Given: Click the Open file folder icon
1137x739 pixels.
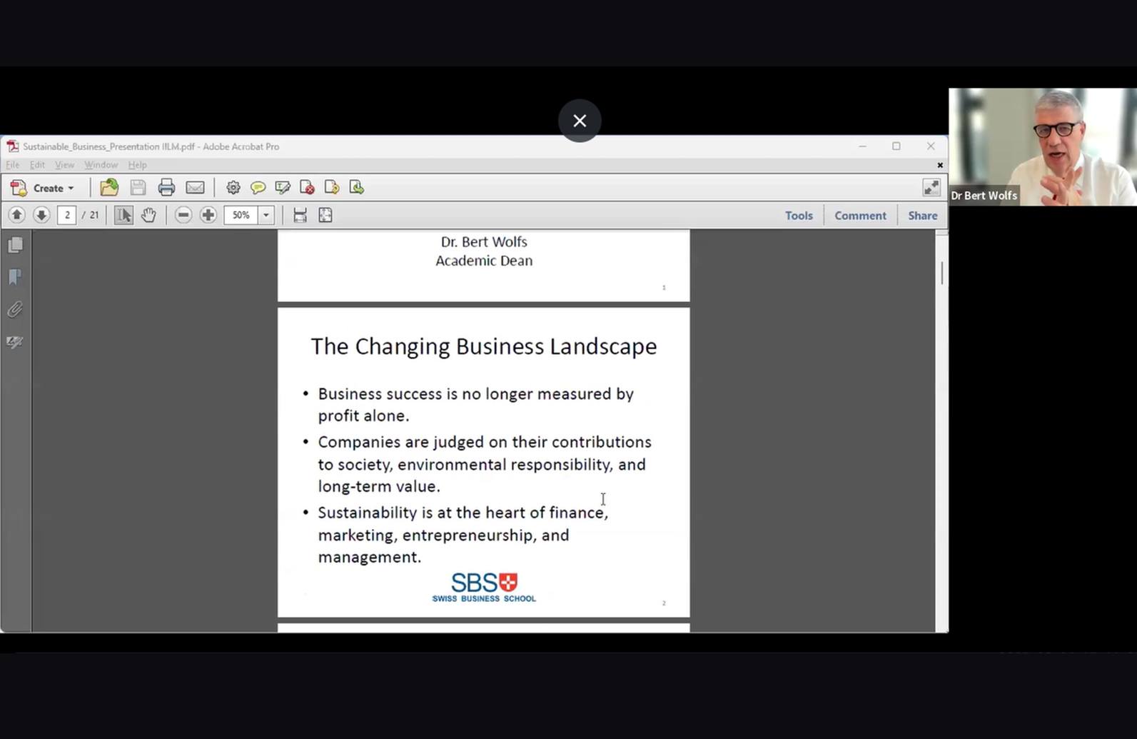Looking at the screenshot, I should click(x=109, y=188).
